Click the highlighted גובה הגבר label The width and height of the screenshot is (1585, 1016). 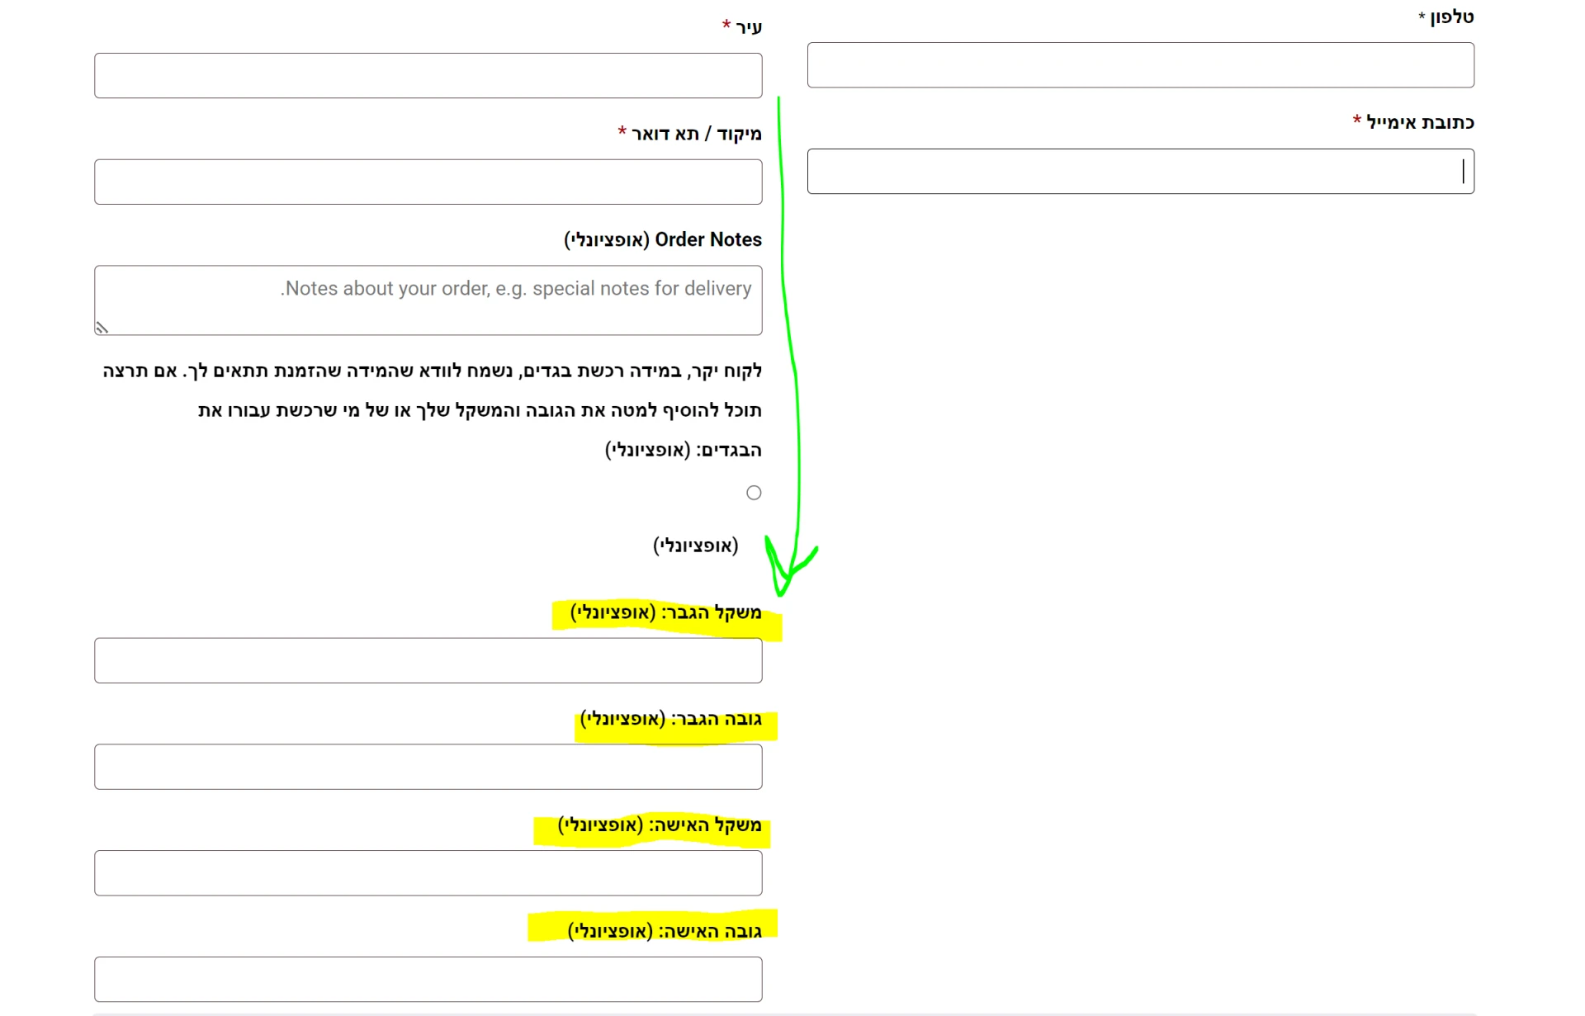point(670,720)
